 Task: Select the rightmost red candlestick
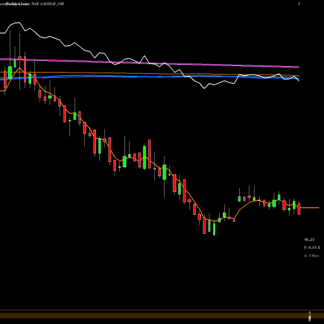pos(299,208)
